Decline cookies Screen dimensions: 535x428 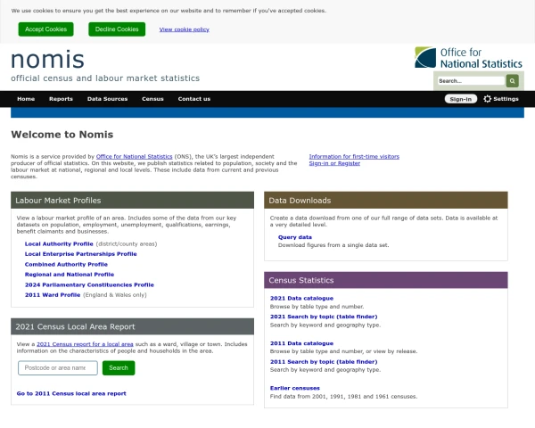pyautogui.click(x=117, y=29)
